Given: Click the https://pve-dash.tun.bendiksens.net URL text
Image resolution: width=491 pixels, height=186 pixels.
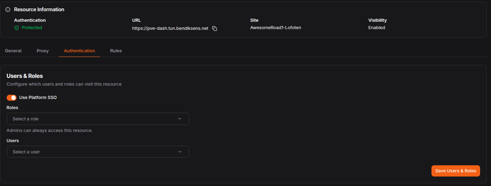Looking at the screenshot, I should 170,28.
